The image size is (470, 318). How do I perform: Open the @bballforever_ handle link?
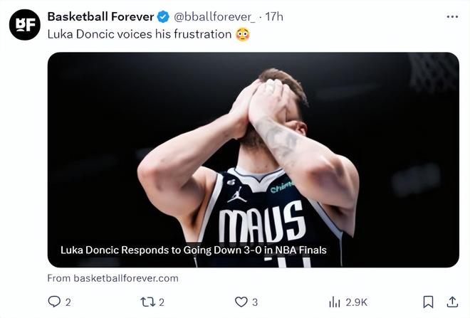click(214, 16)
